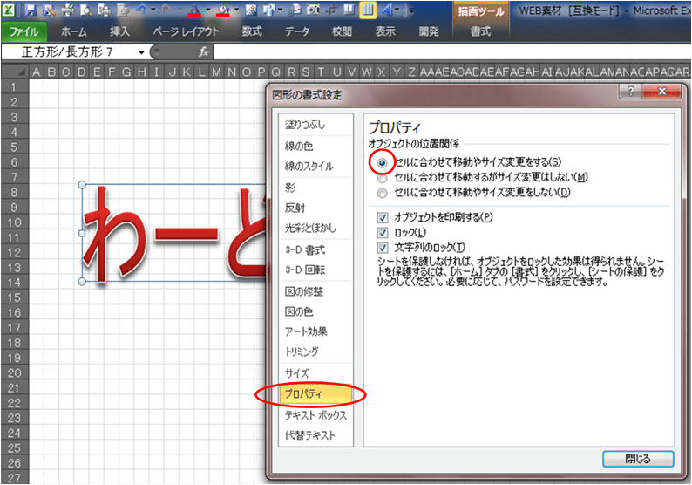Open the 書式 drawing tools tab

(480, 31)
